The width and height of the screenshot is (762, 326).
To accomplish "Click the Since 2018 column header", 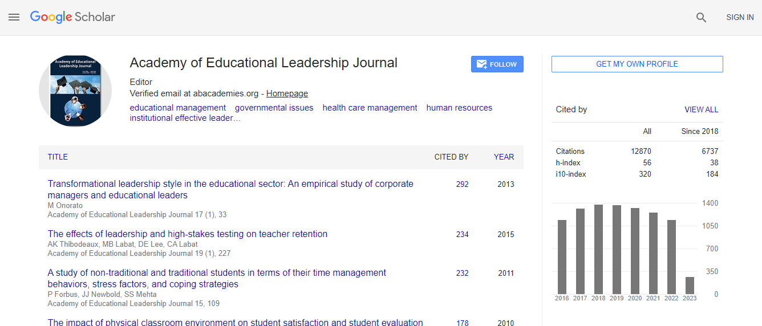I will tap(700, 131).
